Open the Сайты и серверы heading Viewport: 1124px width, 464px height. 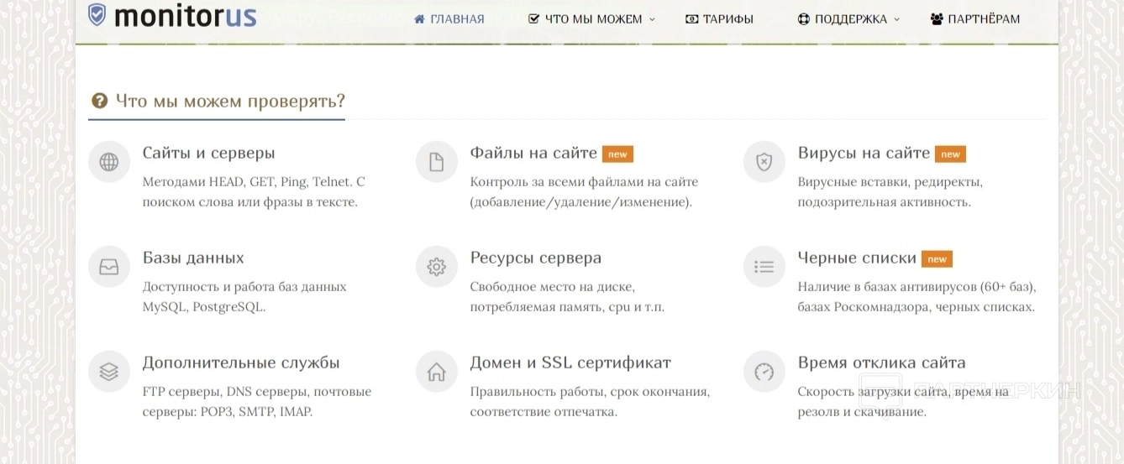click(209, 154)
